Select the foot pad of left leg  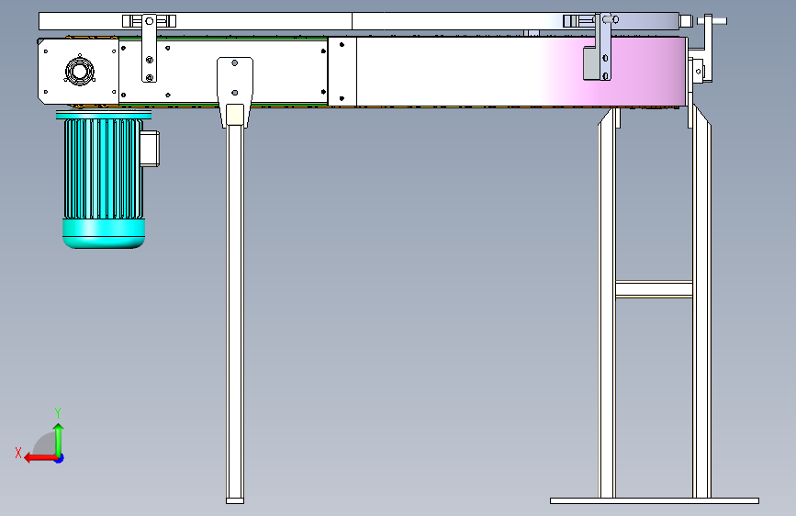pos(235,500)
